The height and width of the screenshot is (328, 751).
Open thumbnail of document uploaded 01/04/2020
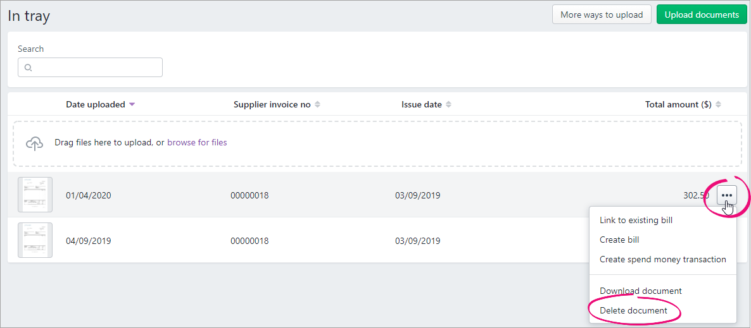tap(35, 195)
